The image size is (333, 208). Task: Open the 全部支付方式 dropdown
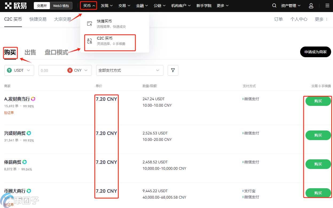coord(130,70)
